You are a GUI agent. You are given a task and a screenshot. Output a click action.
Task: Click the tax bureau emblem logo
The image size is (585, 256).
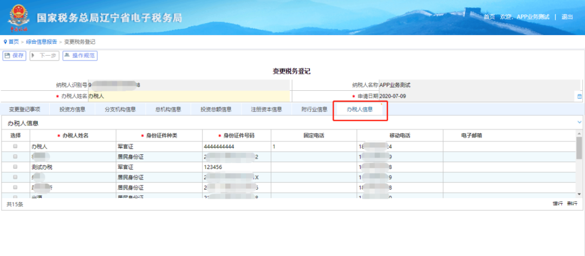coord(18,17)
